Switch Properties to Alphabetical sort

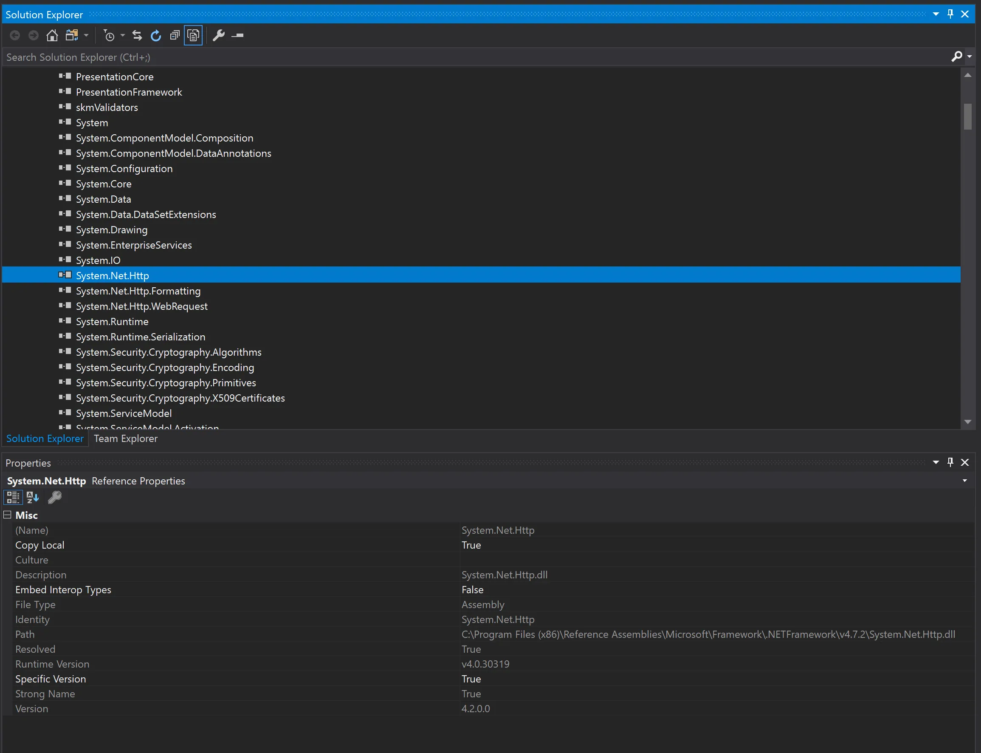[x=33, y=497]
